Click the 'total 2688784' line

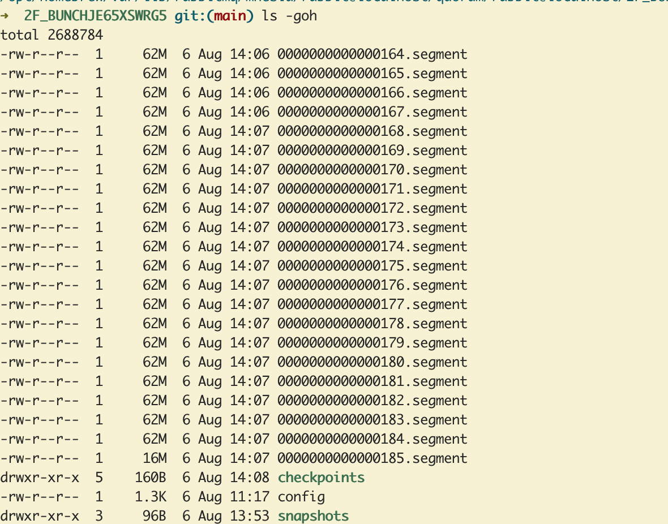52,35
